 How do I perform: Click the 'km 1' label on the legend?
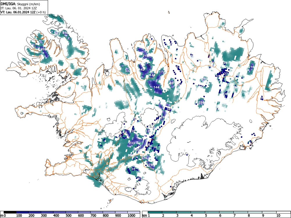(x=146, y=215)
